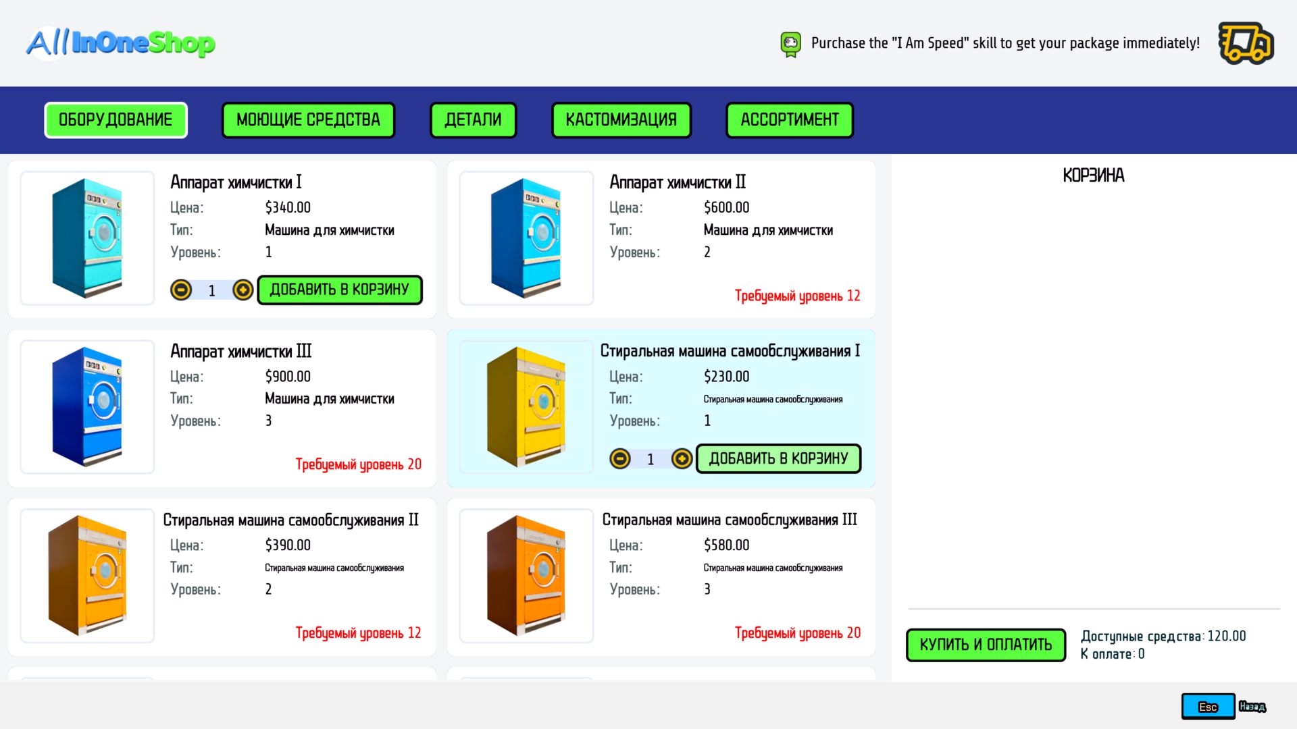Image resolution: width=1297 pixels, height=729 pixels.
Task: Switch to the Моющие средства tab
Action: [308, 120]
